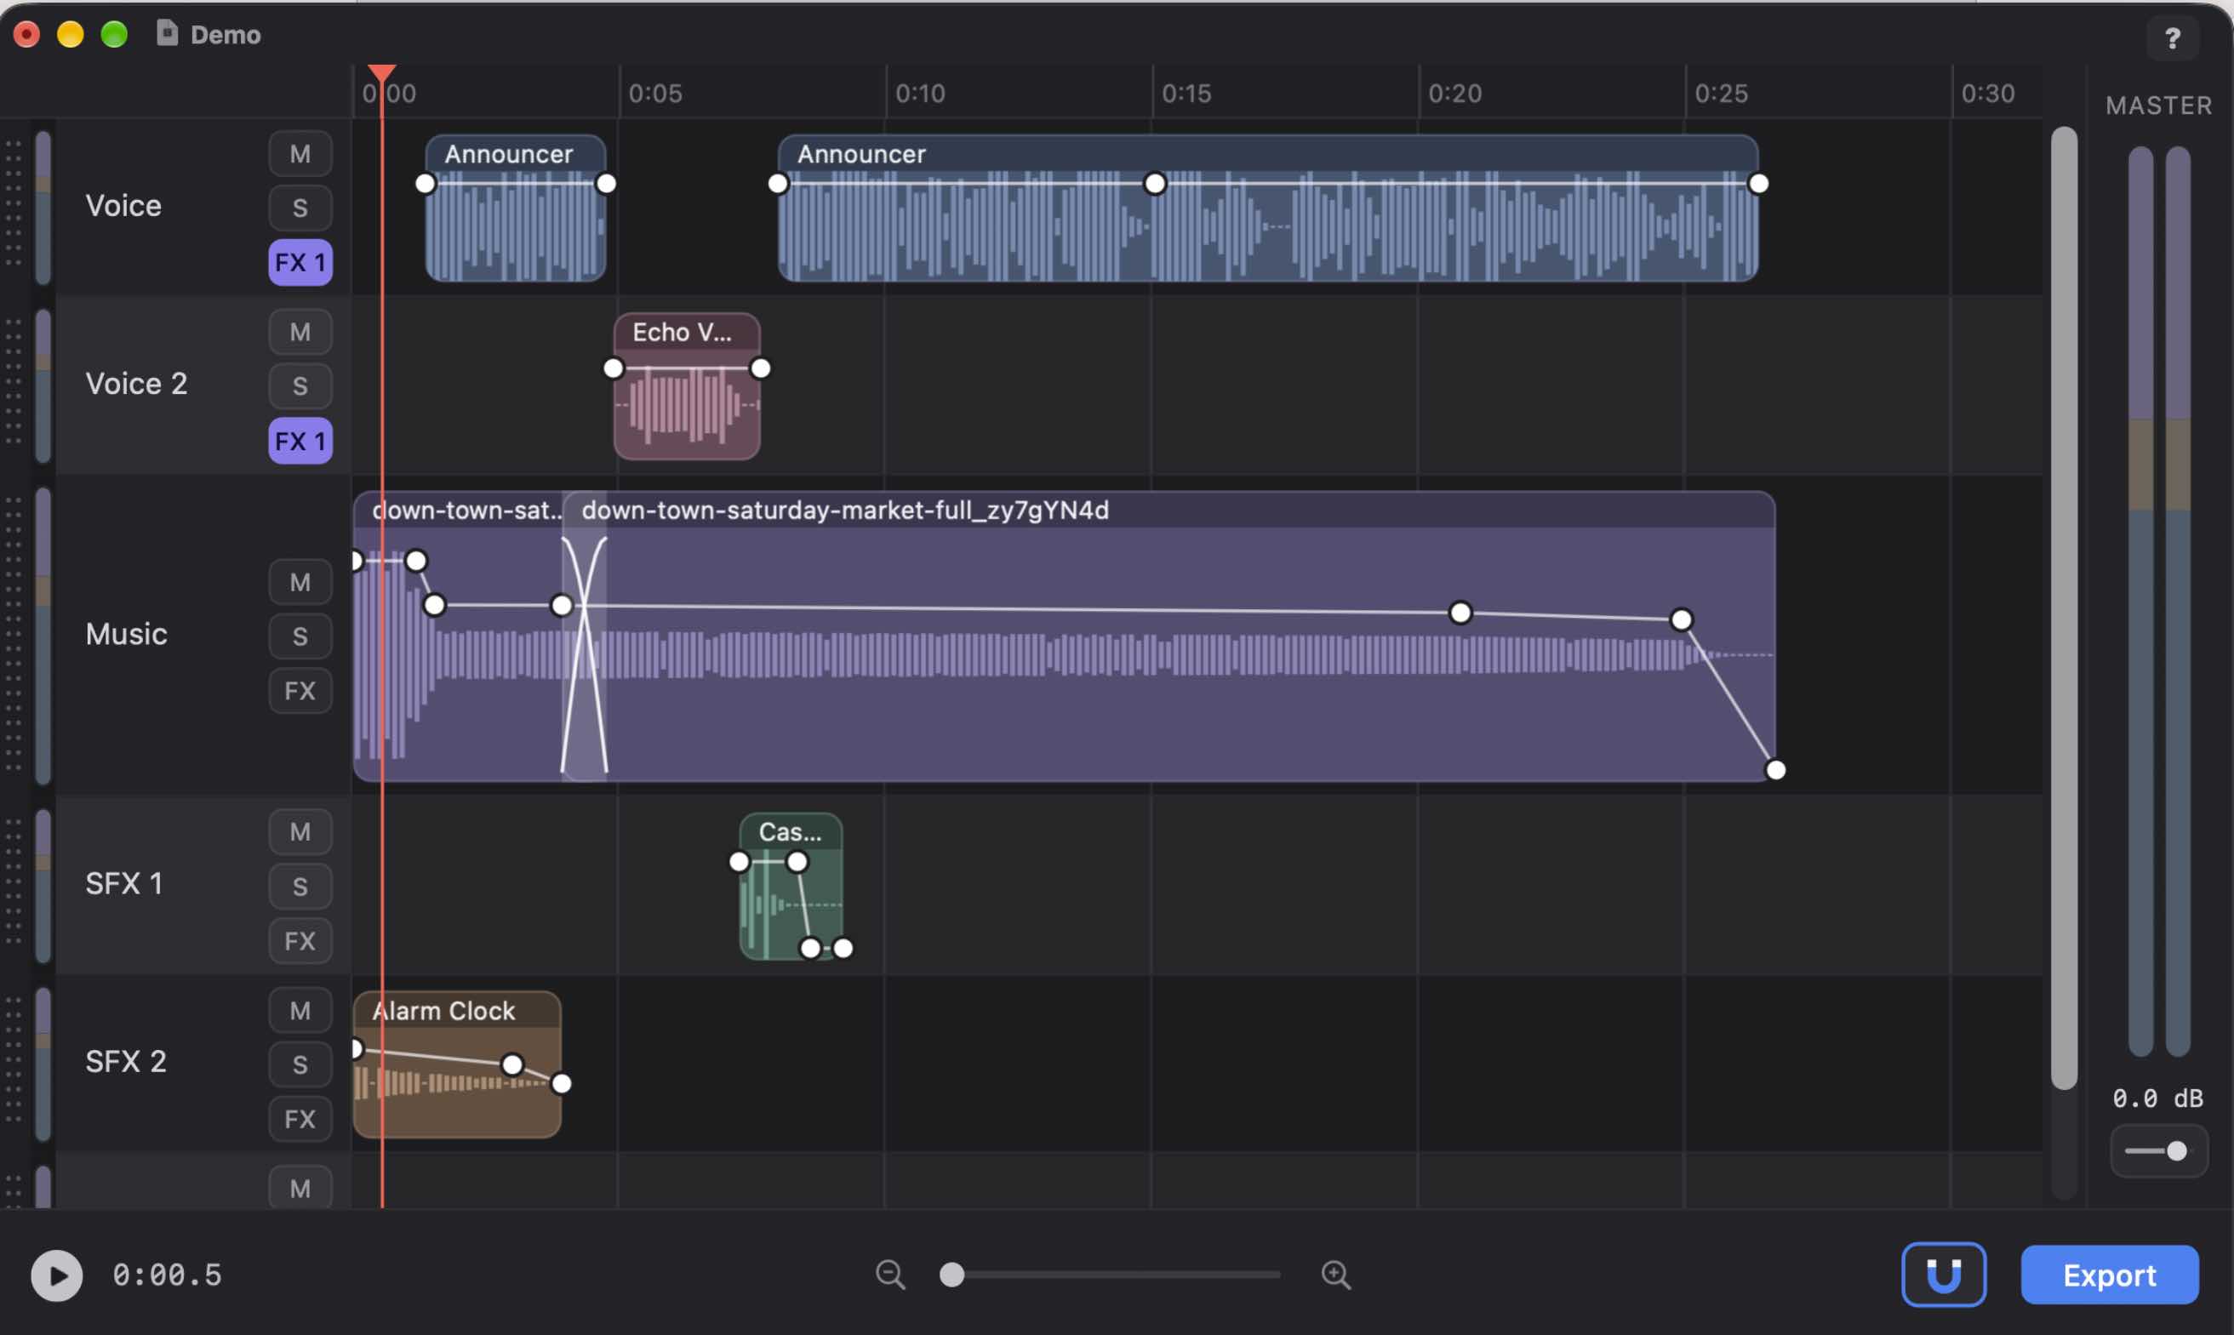Open help with the question mark button

pos(2172,37)
